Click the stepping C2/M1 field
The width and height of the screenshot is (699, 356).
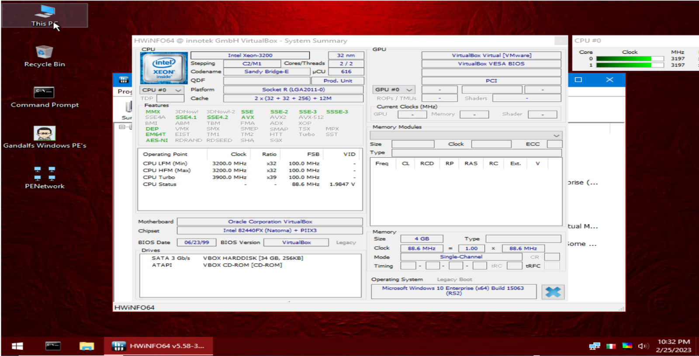(x=252, y=64)
